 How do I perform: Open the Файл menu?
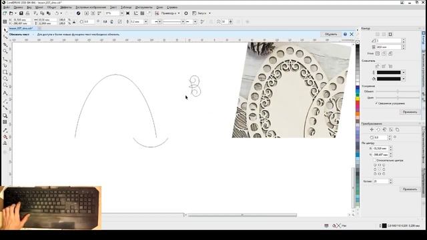click(7, 7)
